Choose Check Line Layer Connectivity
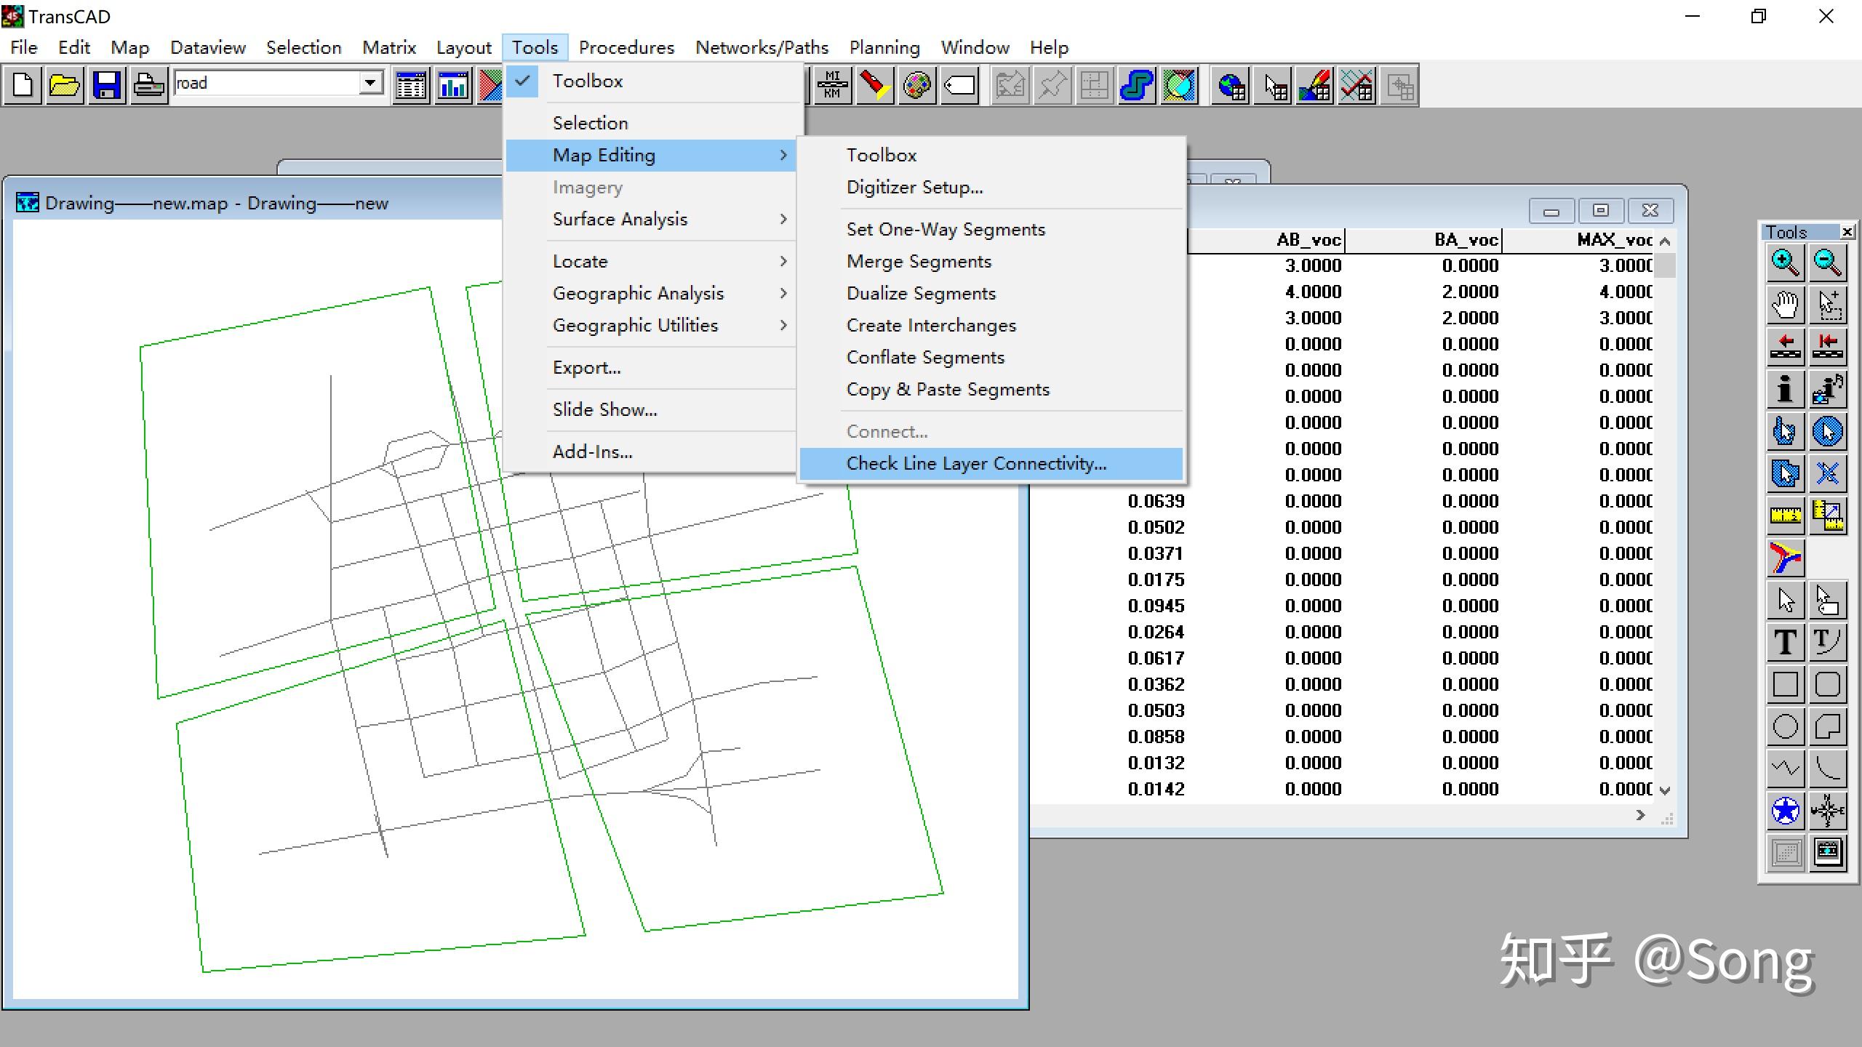The width and height of the screenshot is (1862, 1047). coord(976,463)
